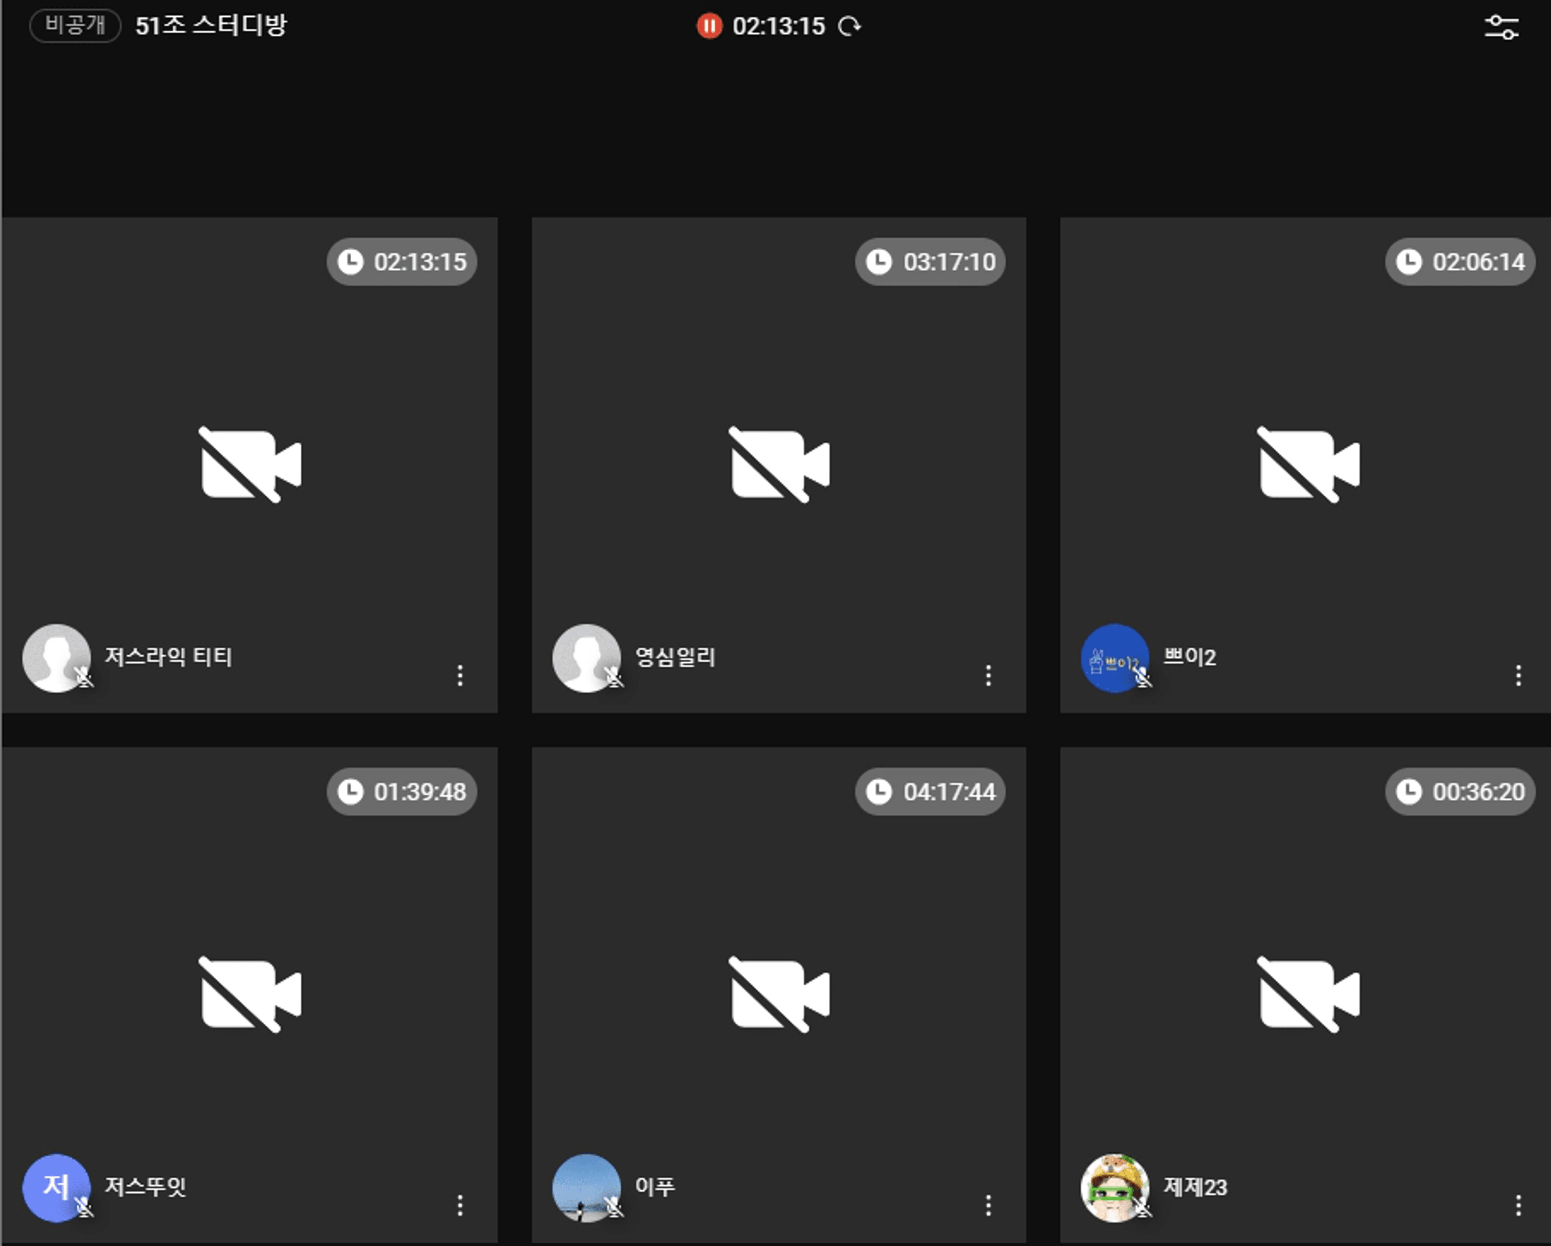The height and width of the screenshot is (1246, 1551).
Task: Click the 비공개 private badge
Action: pos(75,25)
